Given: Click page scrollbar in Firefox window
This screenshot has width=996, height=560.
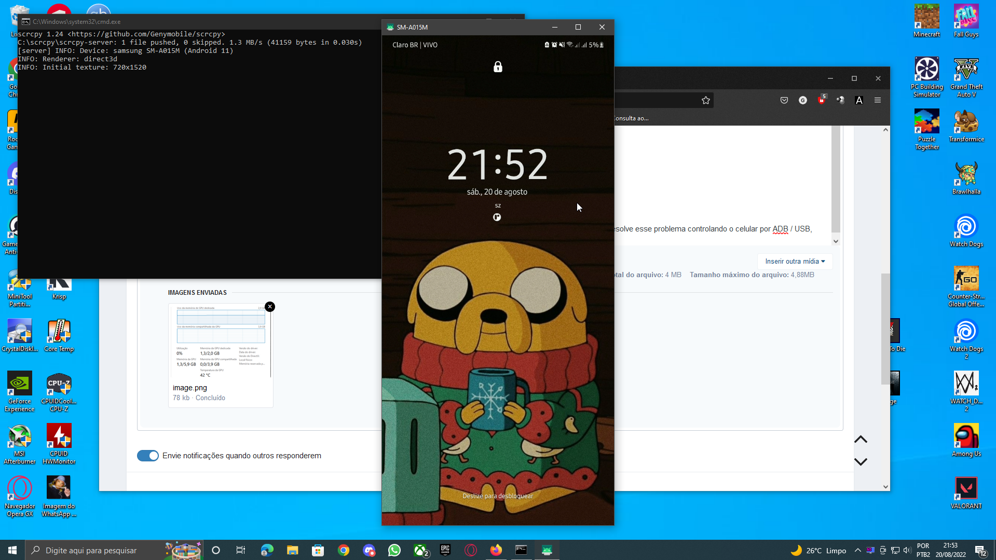Looking at the screenshot, I should pos(885,330).
